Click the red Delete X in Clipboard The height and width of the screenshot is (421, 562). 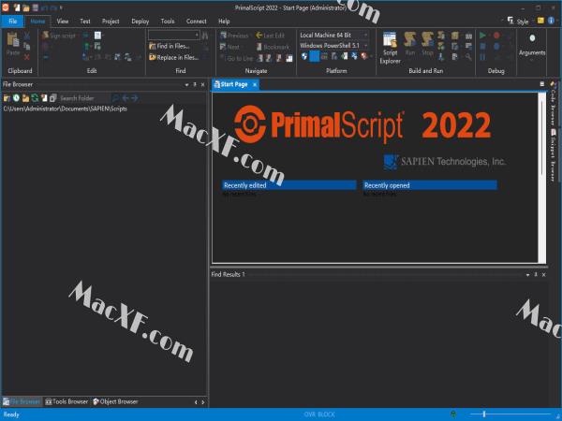point(27,57)
